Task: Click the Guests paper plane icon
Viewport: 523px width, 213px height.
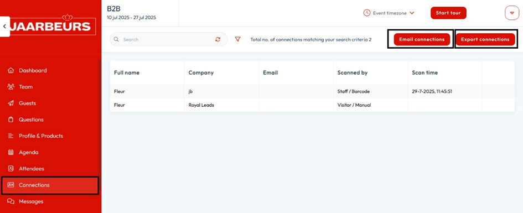Action: [11, 103]
